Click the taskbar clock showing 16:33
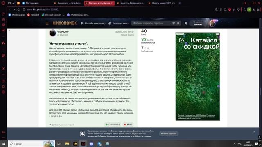This screenshot has height=147, width=262. point(248,144)
